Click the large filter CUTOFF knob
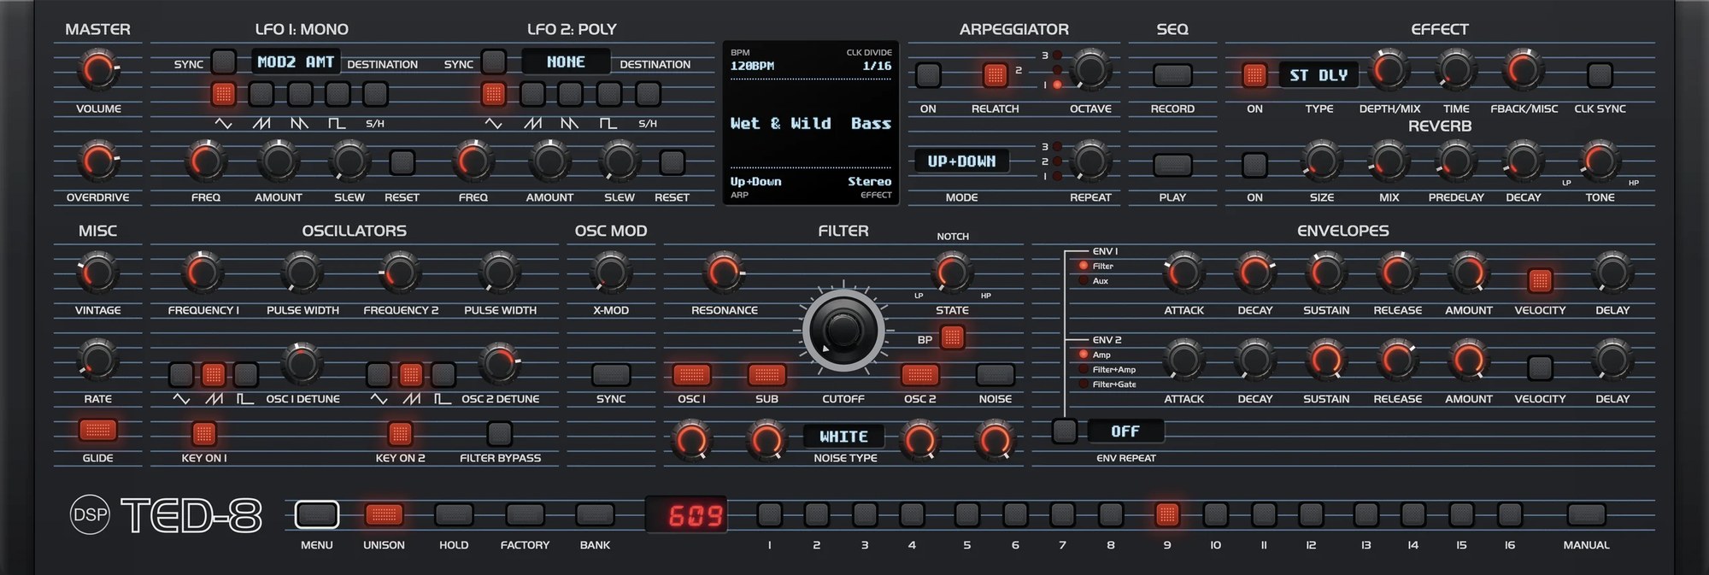This screenshot has height=575, width=1709. (843, 331)
